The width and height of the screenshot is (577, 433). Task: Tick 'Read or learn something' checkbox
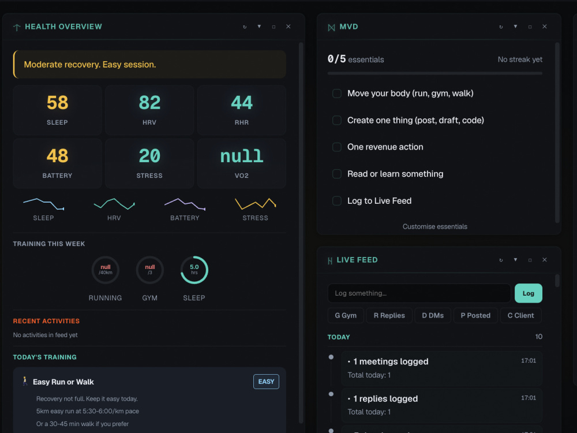pyautogui.click(x=337, y=174)
